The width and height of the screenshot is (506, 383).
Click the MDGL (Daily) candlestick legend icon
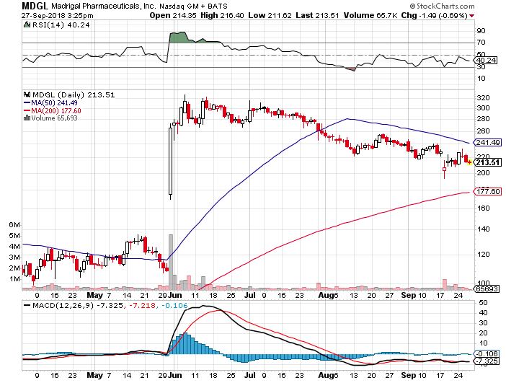(27, 94)
